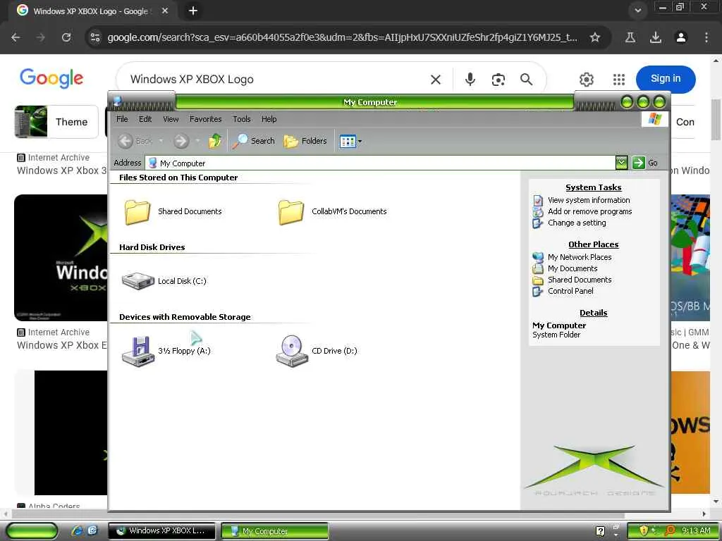Bookmark this page star icon
The width and height of the screenshot is (722, 541).
pyautogui.click(x=595, y=37)
